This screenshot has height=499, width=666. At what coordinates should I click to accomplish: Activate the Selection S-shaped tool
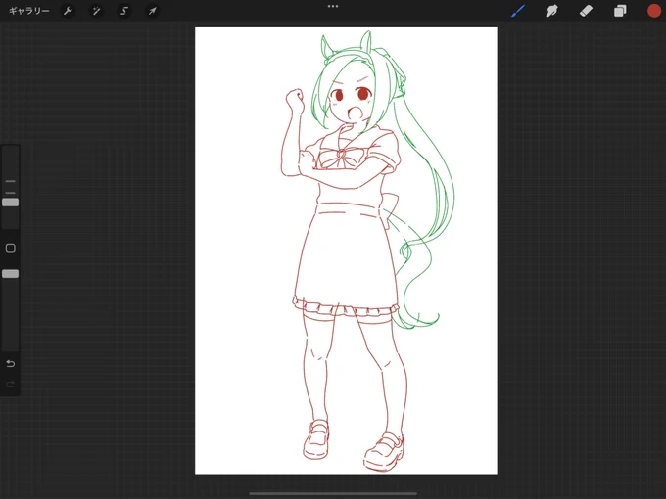(124, 11)
